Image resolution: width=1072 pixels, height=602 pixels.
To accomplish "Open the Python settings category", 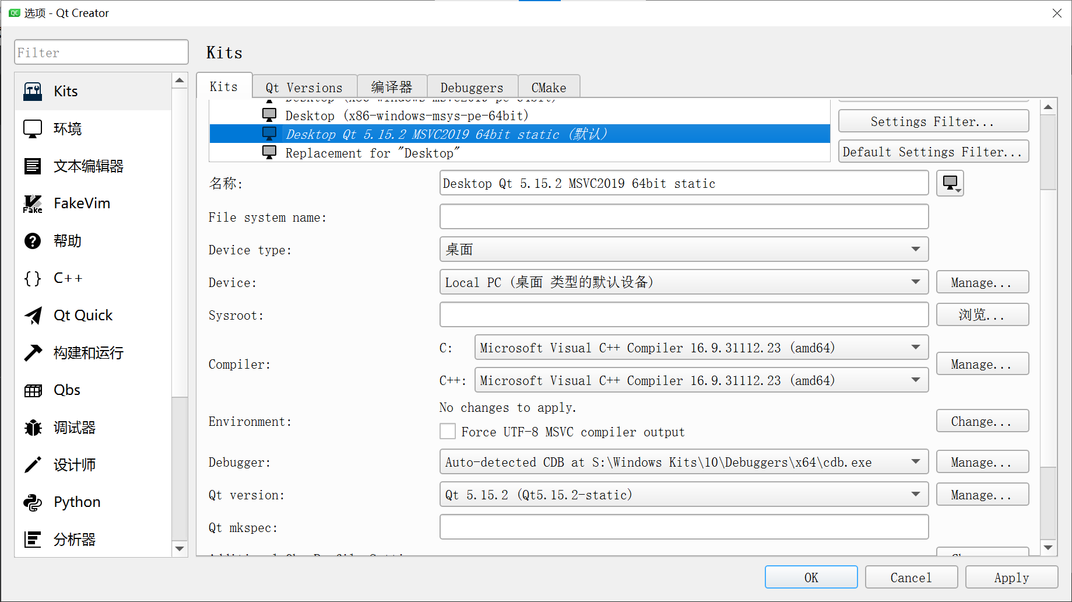I will (x=93, y=502).
